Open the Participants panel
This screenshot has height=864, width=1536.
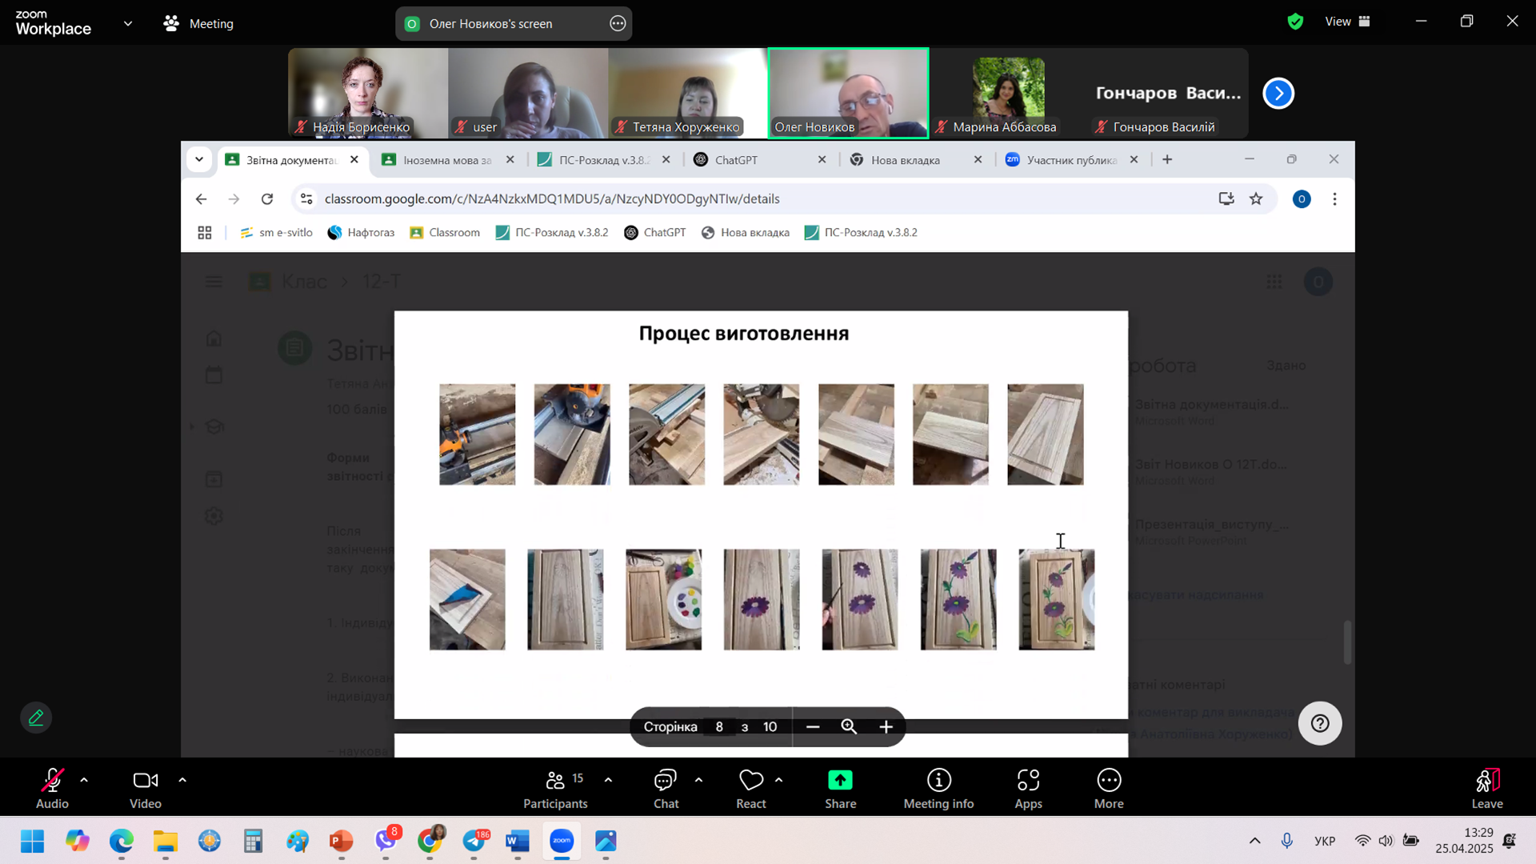[555, 789]
